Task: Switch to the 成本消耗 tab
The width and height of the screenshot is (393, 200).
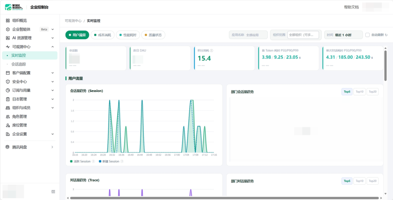Action: [x=103, y=35]
